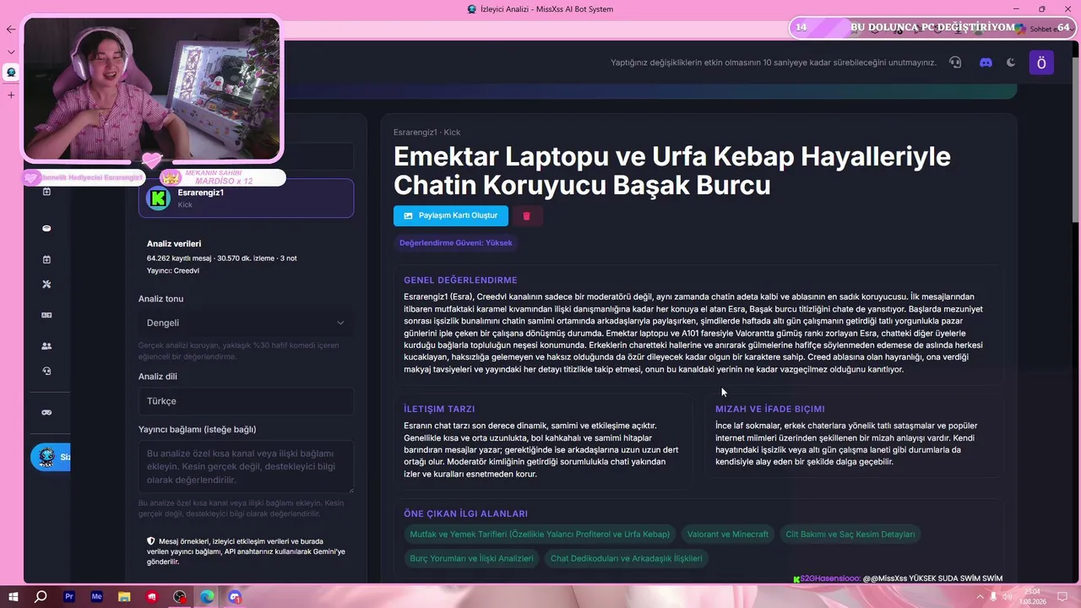Open the Discord link in the header
This screenshot has height=608, width=1081.
pyautogui.click(x=986, y=62)
